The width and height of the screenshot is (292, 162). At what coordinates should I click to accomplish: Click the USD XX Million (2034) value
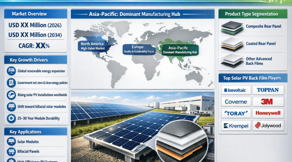point(35,35)
